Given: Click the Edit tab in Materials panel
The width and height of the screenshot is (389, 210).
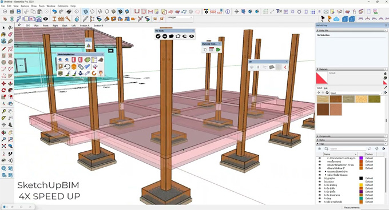Looking at the screenshot, I should click(326, 88).
